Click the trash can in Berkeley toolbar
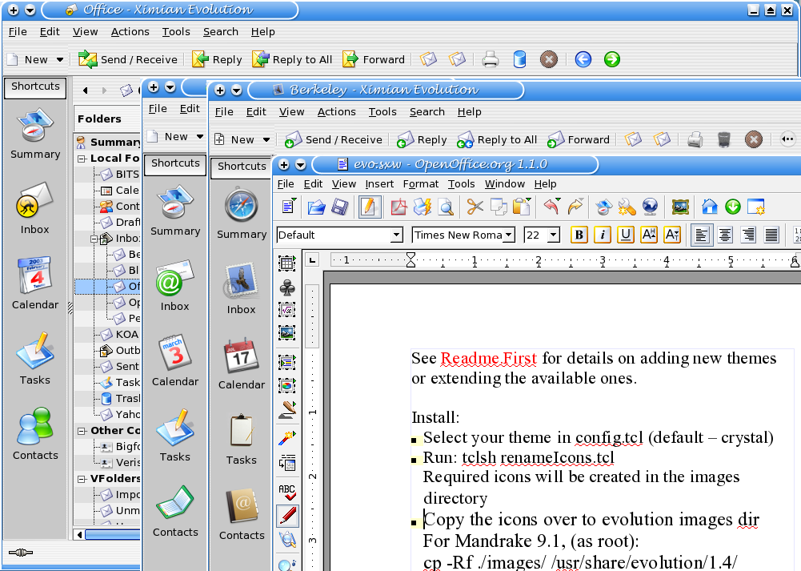 [x=724, y=139]
